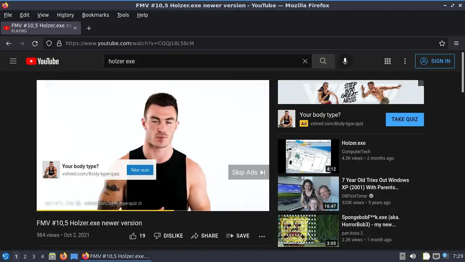
Task: Click the Holzer.exe video title
Action: pyautogui.click(x=353, y=143)
